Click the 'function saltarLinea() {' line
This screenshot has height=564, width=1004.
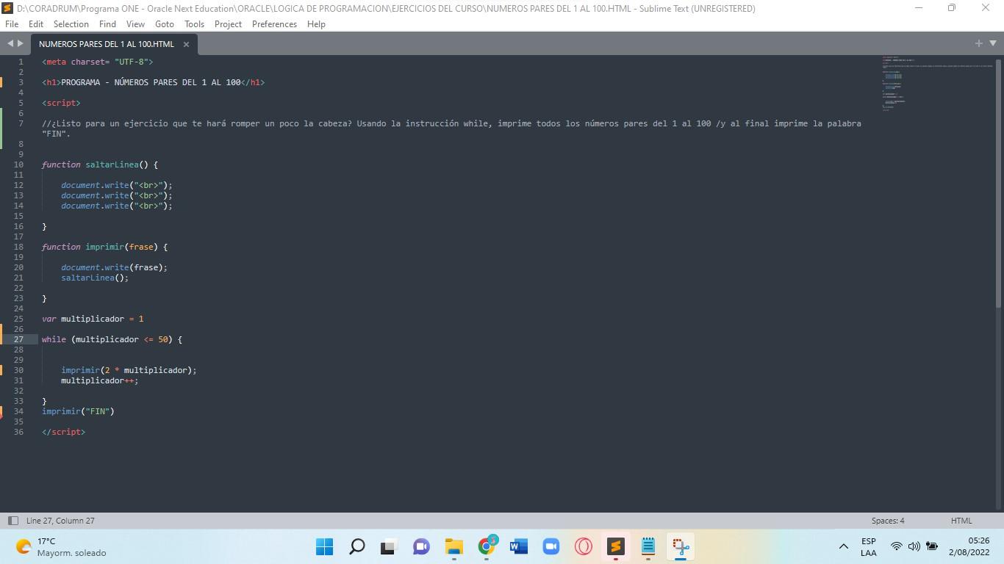pos(100,164)
